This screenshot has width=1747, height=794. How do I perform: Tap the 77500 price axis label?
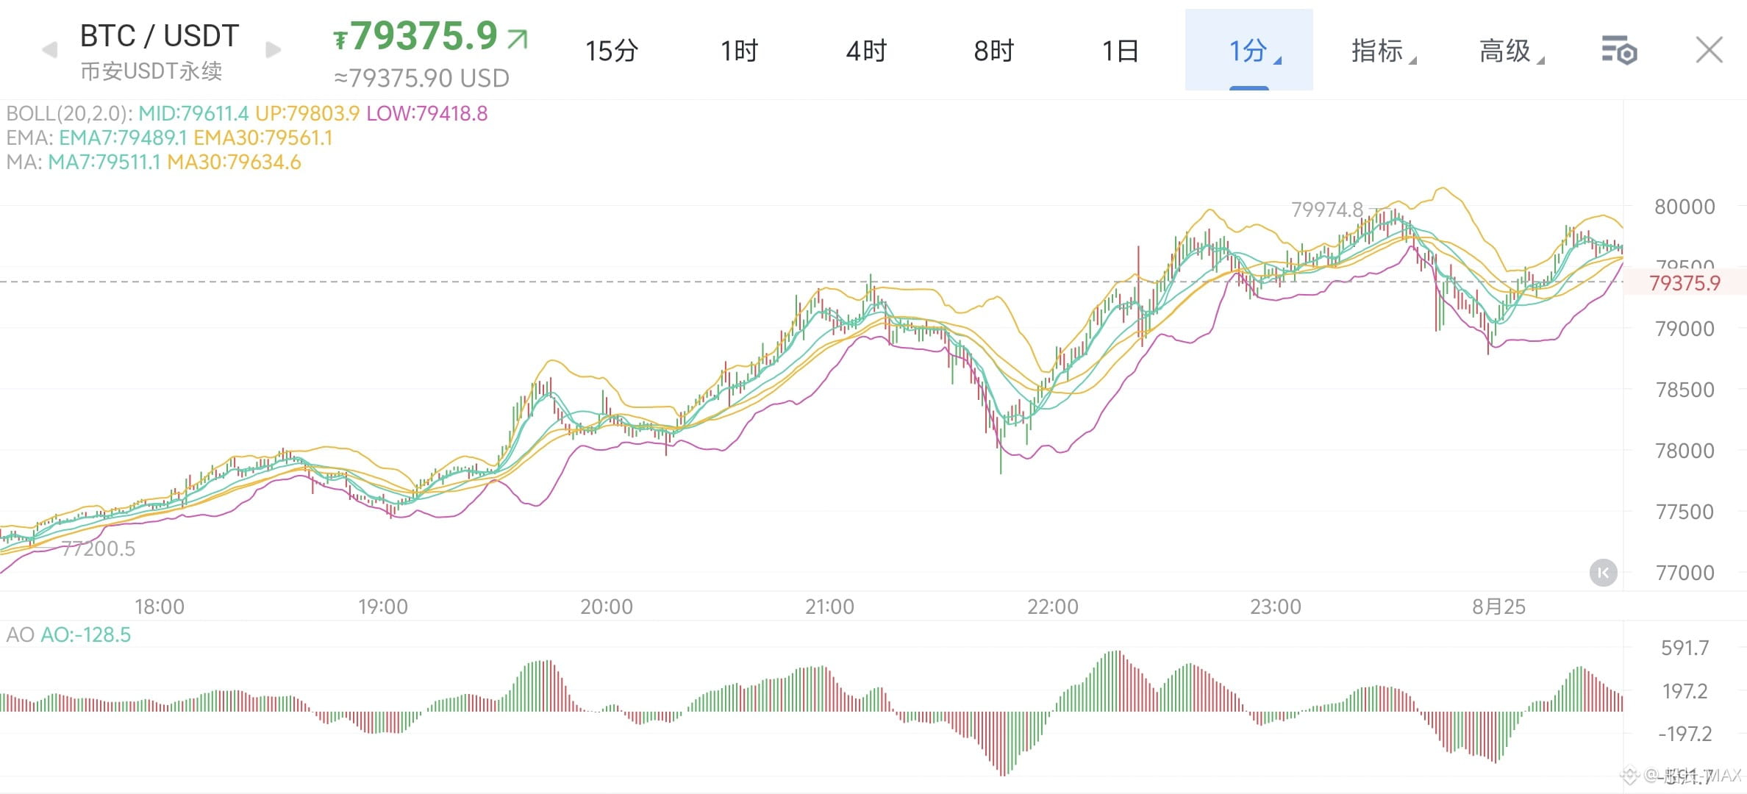[1685, 512]
